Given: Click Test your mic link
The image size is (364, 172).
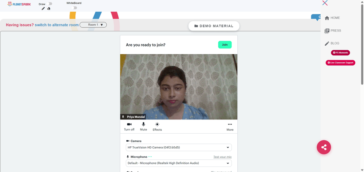Looking at the screenshot, I should 222,157.
